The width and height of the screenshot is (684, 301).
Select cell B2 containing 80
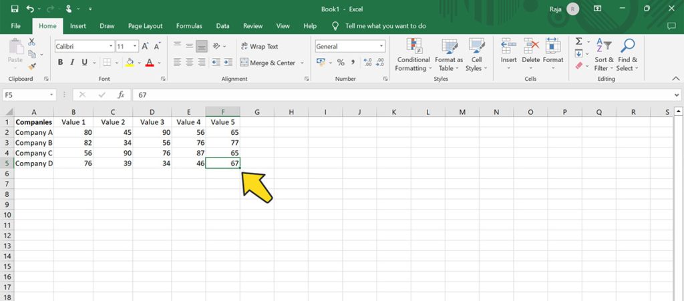pyautogui.click(x=73, y=133)
